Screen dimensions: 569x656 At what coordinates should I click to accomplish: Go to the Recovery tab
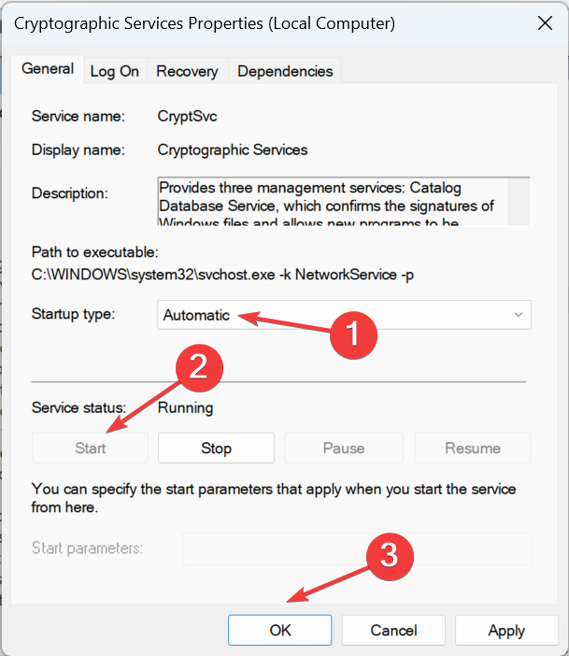pyautogui.click(x=187, y=71)
